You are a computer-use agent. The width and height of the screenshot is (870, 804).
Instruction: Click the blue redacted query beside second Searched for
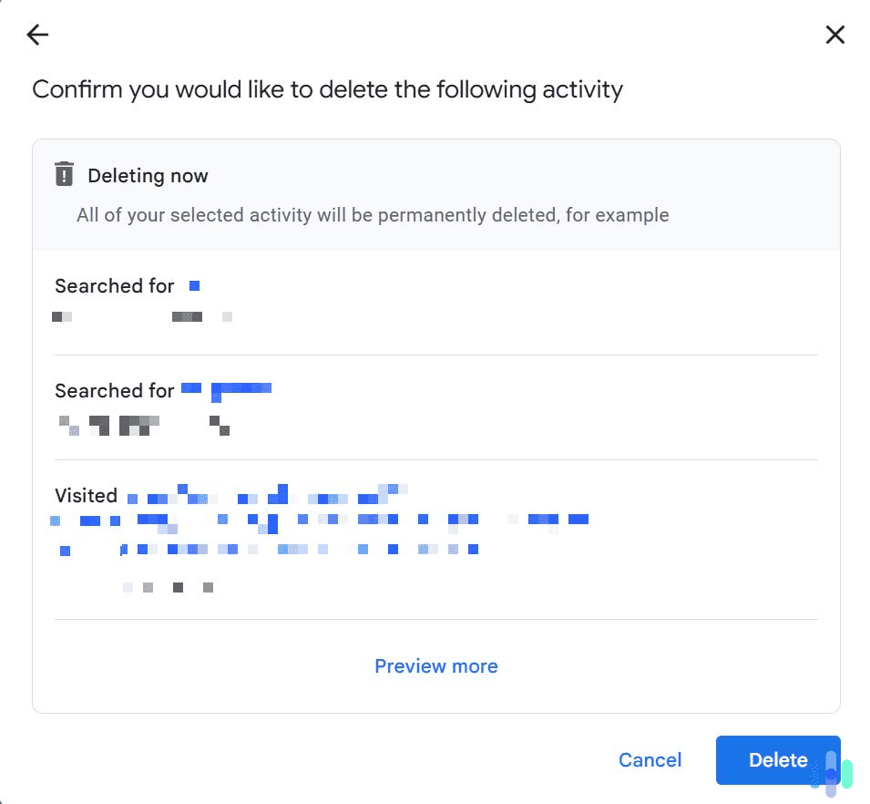point(228,387)
